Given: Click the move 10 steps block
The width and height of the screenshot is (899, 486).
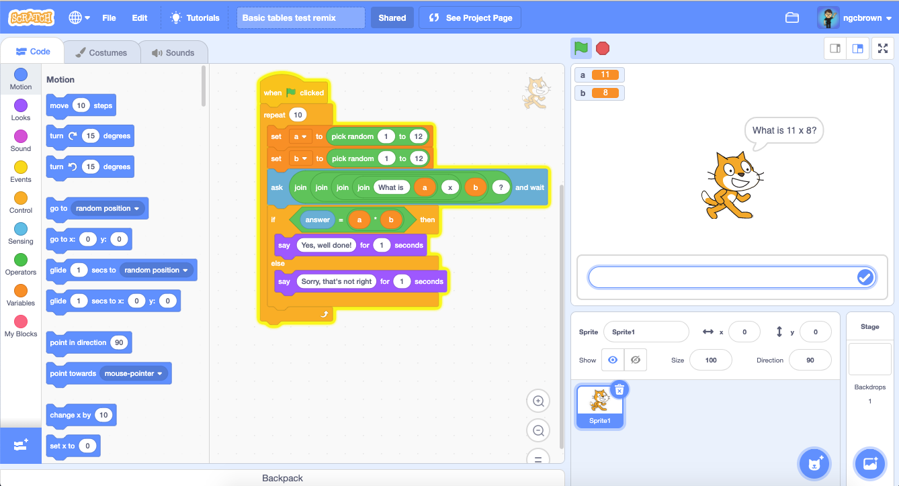Looking at the screenshot, I should click(x=81, y=105).
